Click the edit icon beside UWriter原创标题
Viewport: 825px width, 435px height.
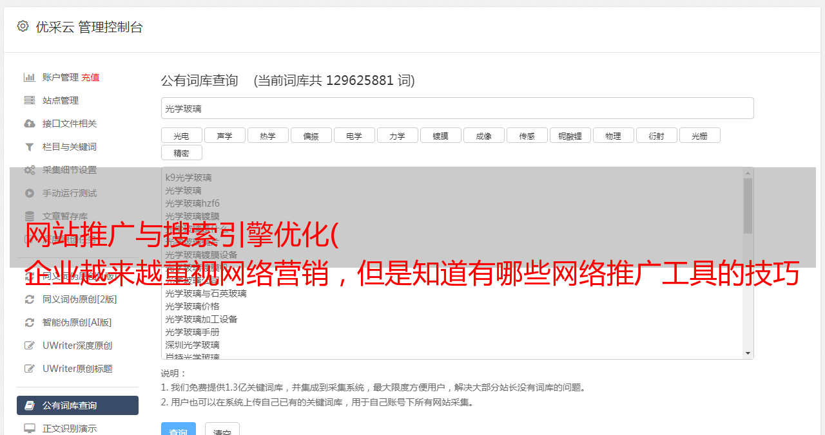tap(30, 369)
